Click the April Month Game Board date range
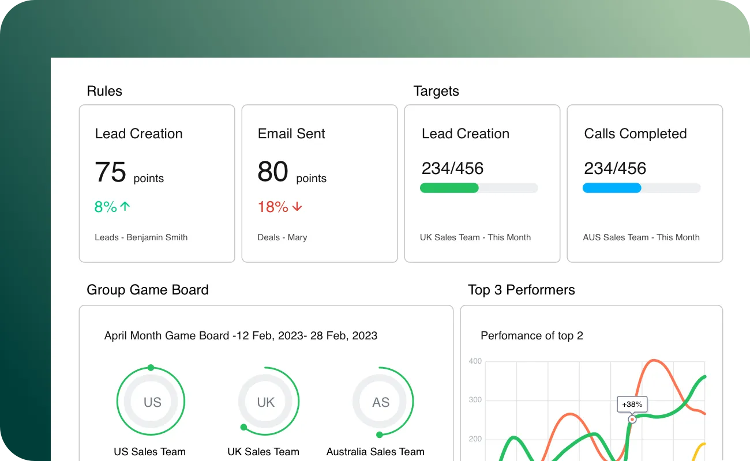 click(x=240, y=335)
